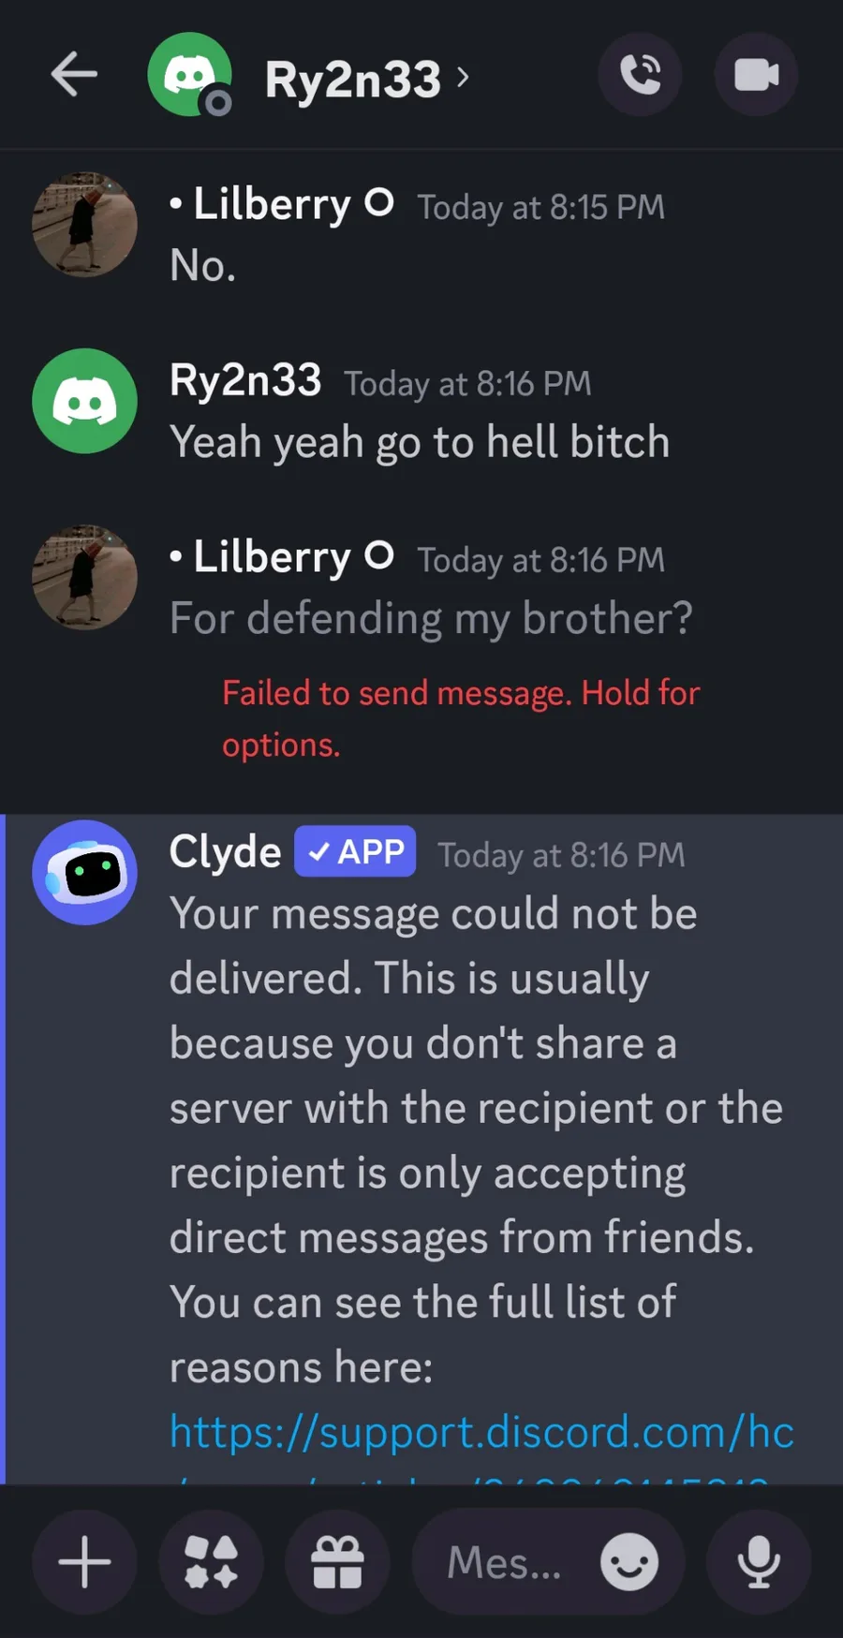
Task: Go back using the arrow icon
Action: click(75, 75)
